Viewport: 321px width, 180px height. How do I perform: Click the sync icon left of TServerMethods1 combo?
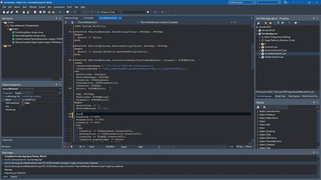66,22
